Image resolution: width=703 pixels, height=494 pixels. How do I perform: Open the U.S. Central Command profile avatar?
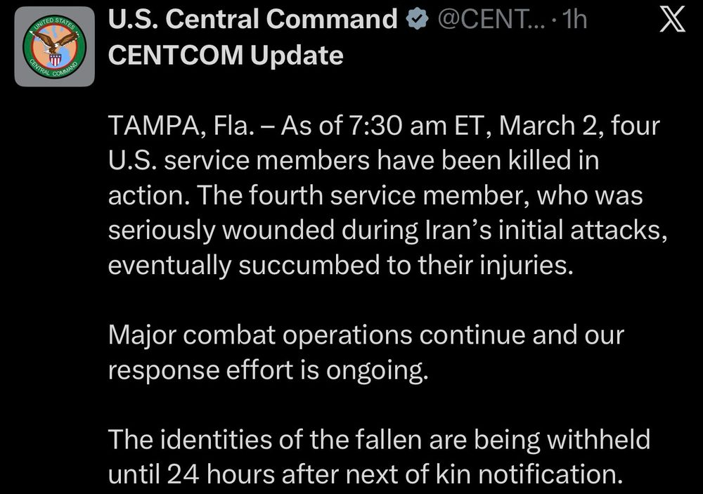click(55, 47)
